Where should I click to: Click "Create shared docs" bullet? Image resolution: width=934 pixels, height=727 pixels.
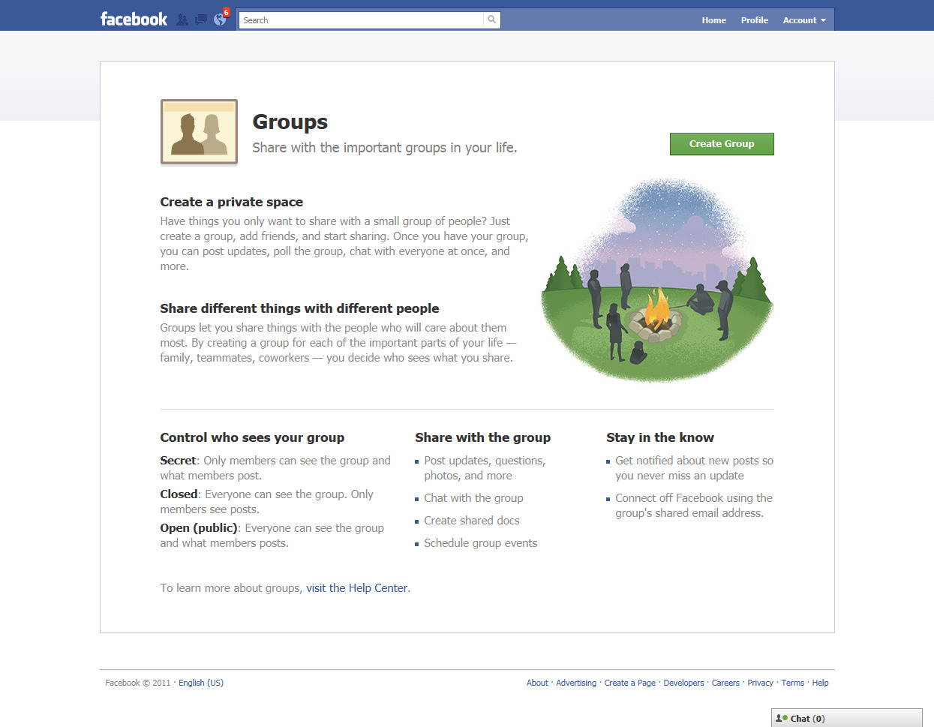[x=472, y=521]
